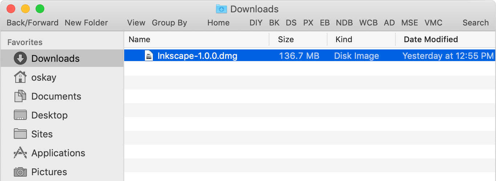This screenshot has width=496, height=181.
Task: Click Search in the toolbar
Action: (x=476, y=23)
